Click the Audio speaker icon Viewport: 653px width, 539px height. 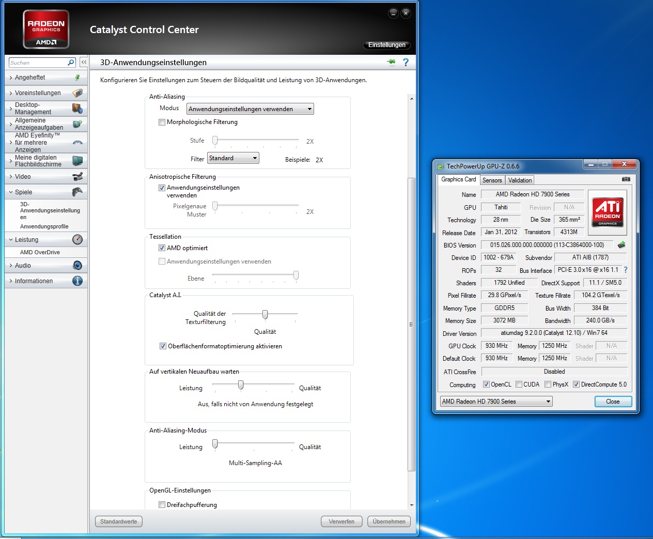pyautogui.click(x=77, y=265)
